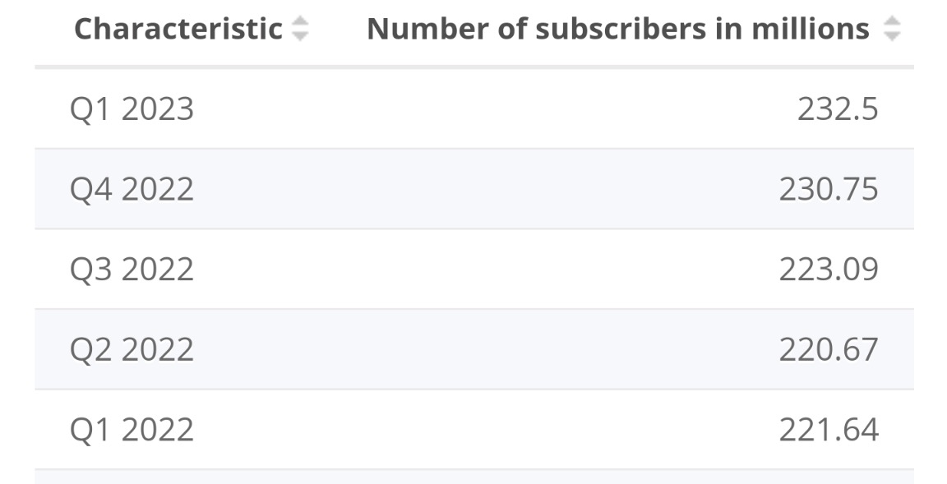Select the 230.75 subscriber value

[x=829, y=189]
